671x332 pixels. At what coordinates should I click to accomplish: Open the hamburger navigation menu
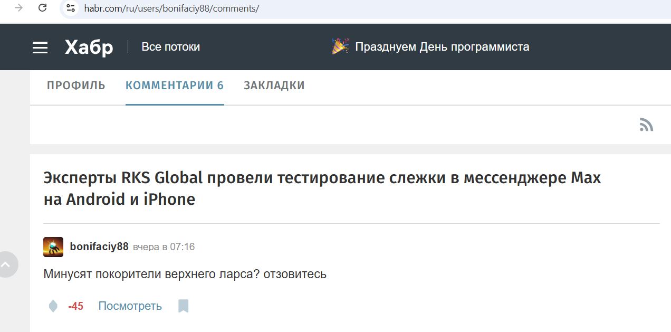click(x=40, y=48)
